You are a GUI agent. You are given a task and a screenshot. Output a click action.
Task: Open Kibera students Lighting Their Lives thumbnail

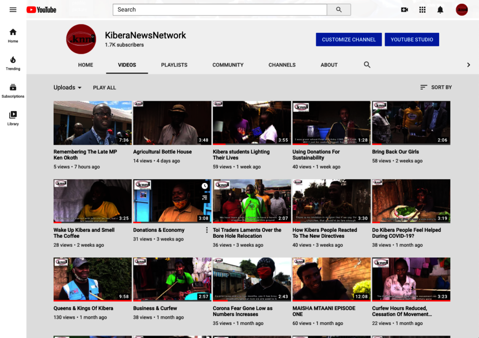(252, 123)
